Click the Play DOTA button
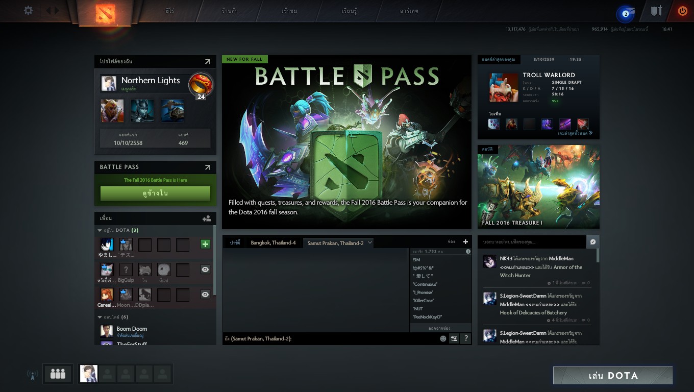 tap(613, 376)
